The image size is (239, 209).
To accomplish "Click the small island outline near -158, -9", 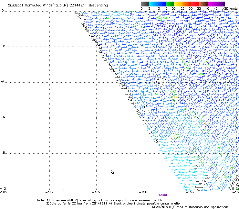I will (x=112, y=172).
